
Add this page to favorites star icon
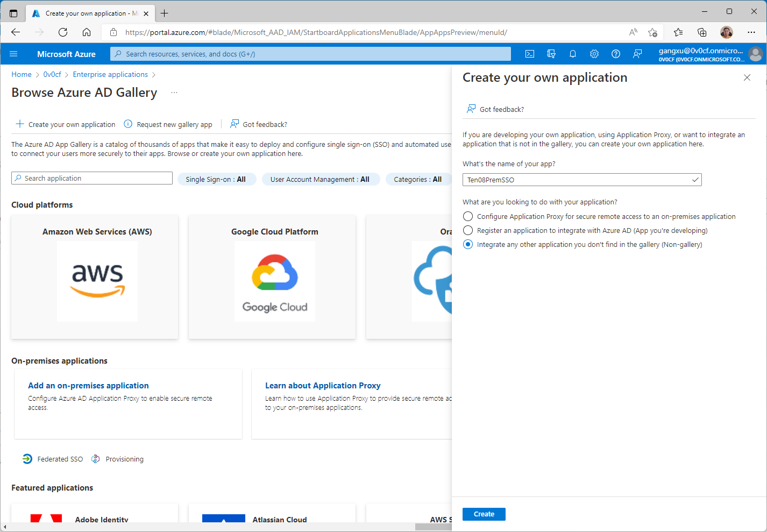click(652, 32)
